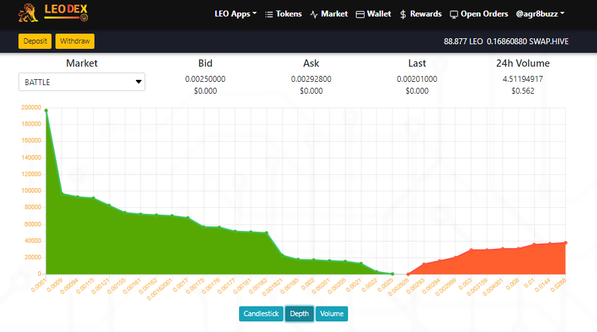Click the 24h volume value 4.51194917
Image resolution: width=597 pixels, height=332 pixels.
[x=523, y=79]
